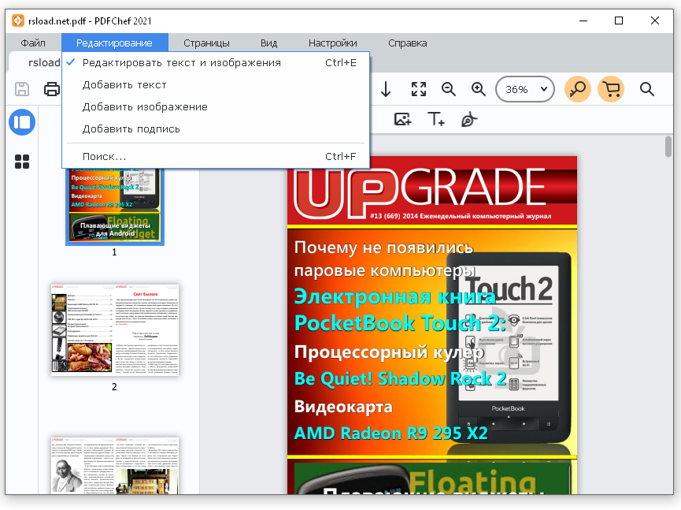
Task: Open the Страницы menu
Action: click(x=206, y=43)
